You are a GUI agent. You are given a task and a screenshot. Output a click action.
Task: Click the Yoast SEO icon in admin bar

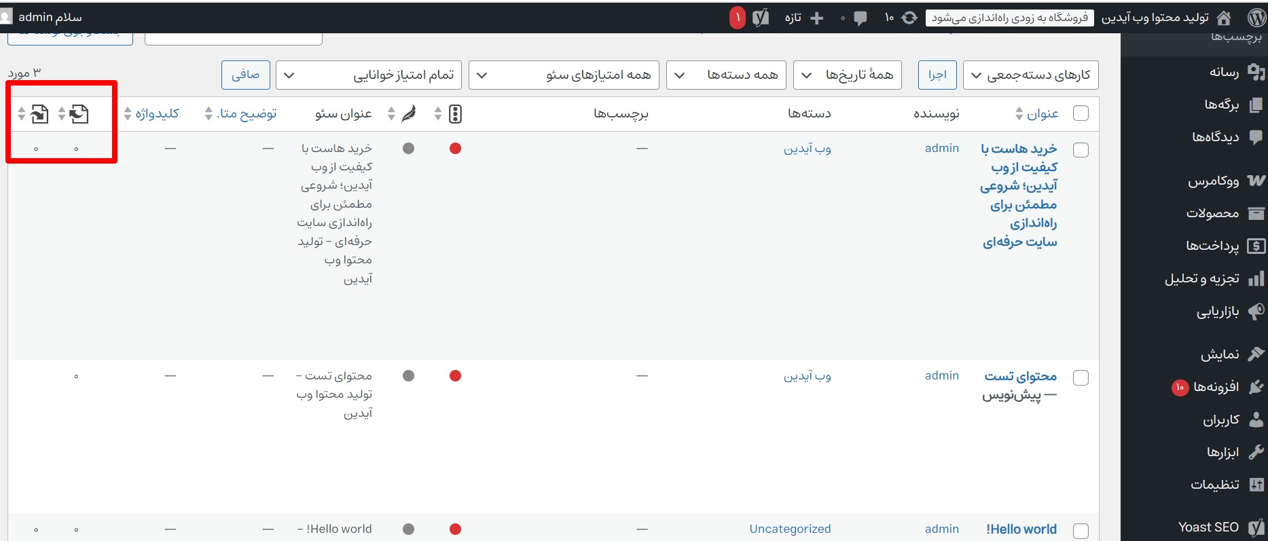point(761,18)
